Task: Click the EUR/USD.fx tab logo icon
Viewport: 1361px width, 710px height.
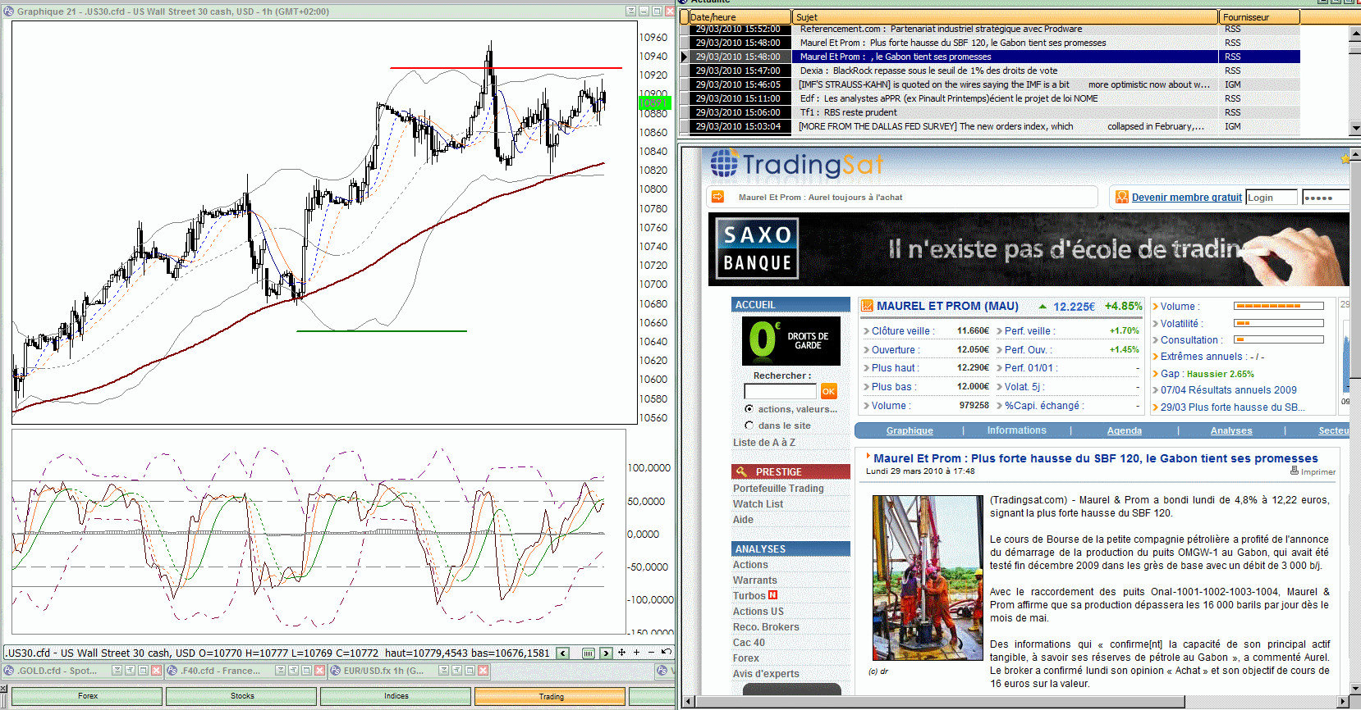Action: click(336, 671)
